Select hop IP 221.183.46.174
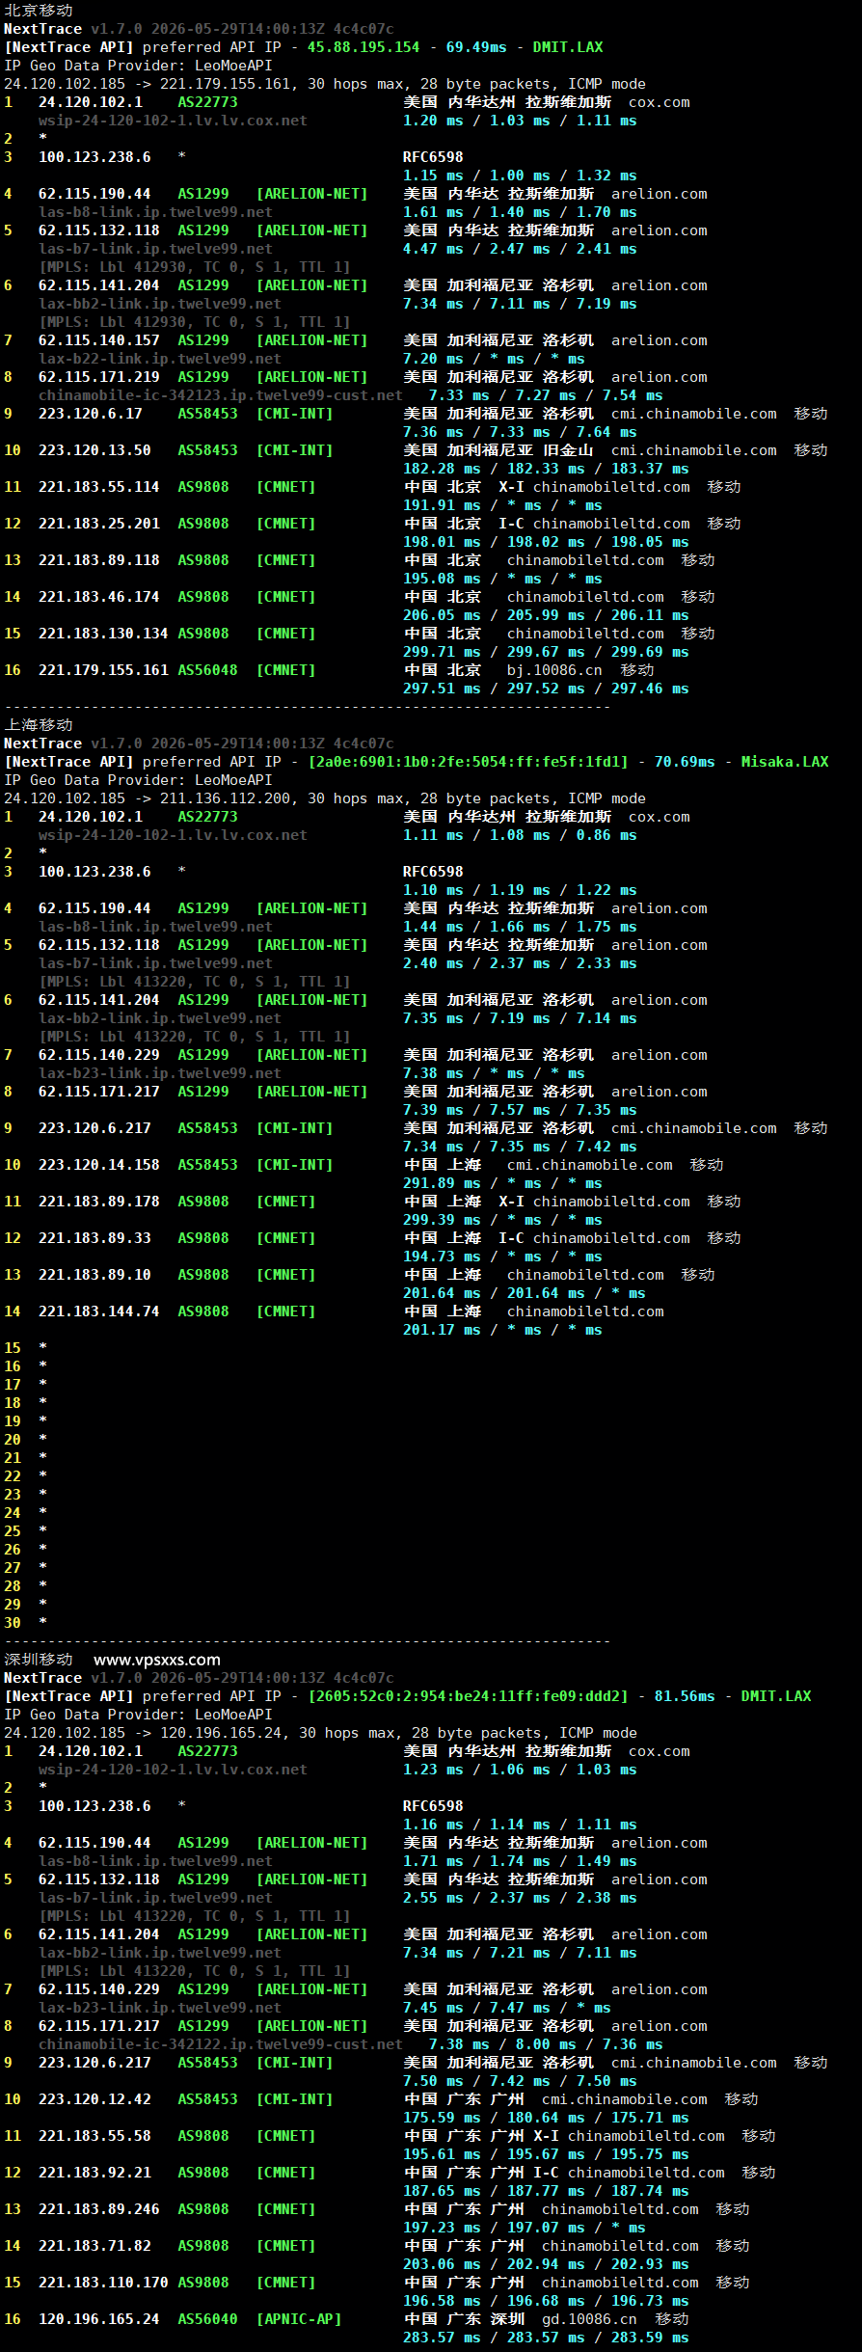The height and width of the screenshot is (2352, 862). pyautogui.click(x=99, y=596)
